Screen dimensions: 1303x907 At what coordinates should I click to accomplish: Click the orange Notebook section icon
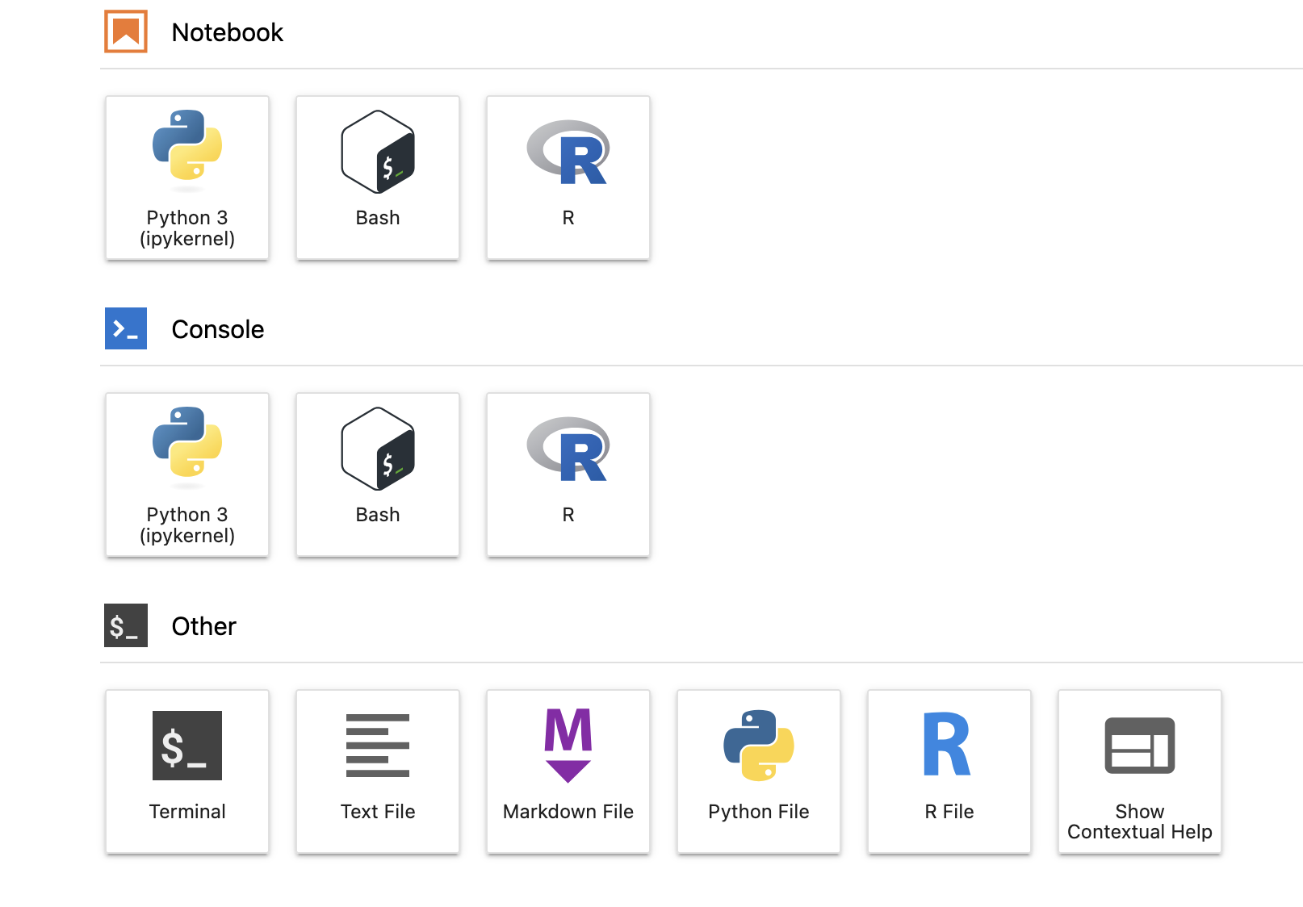point(126,31)
